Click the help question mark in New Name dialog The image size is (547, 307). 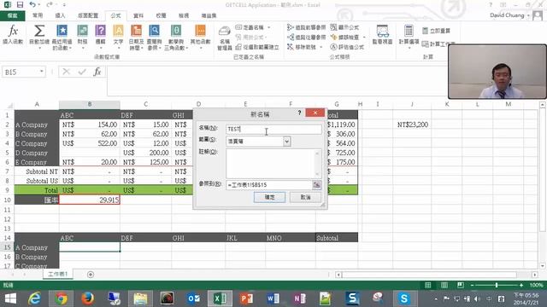pyautogui.click(x=299, y=113)
